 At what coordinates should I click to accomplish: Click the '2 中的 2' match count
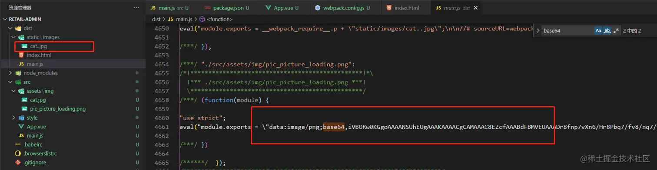point(632,31)
